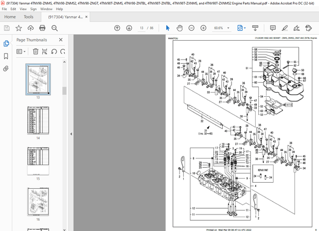
Task: Click the stamp tool icon
Action: [309, 28]
